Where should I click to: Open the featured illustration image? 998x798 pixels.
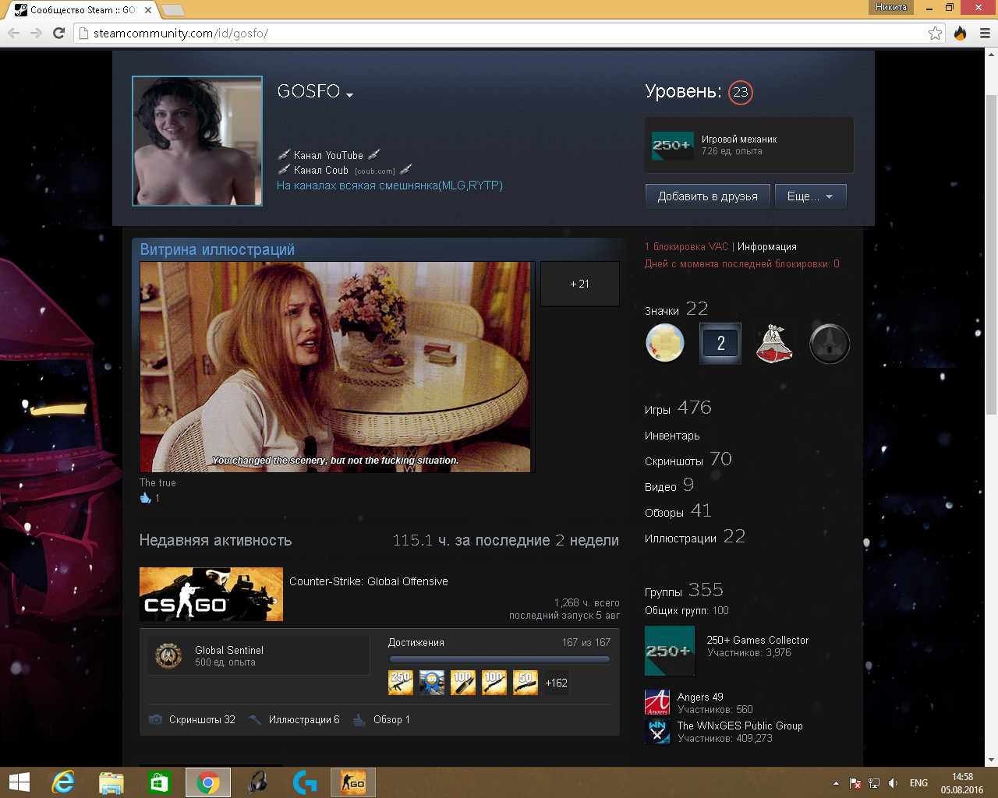tap(335, 367)
